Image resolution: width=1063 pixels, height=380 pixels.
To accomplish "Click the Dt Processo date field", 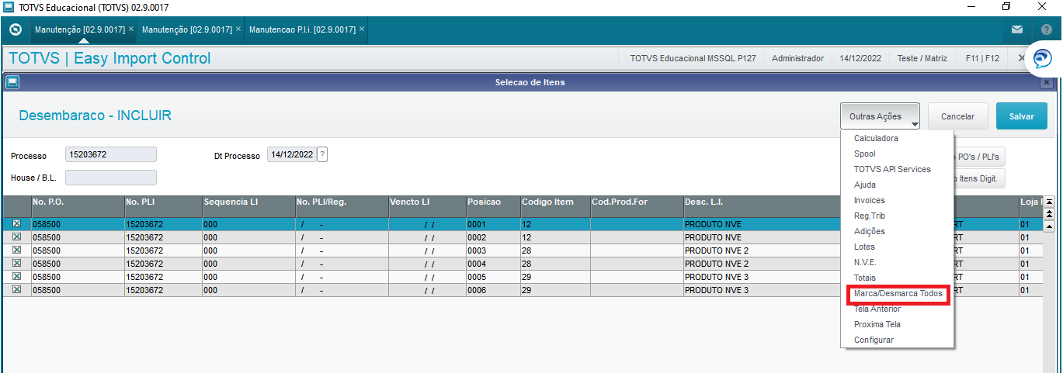I will [x=291, y=154].
